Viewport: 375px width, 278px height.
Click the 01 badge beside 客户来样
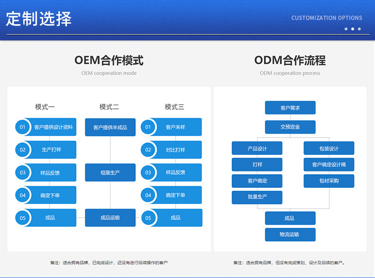(x=148, y=127)
